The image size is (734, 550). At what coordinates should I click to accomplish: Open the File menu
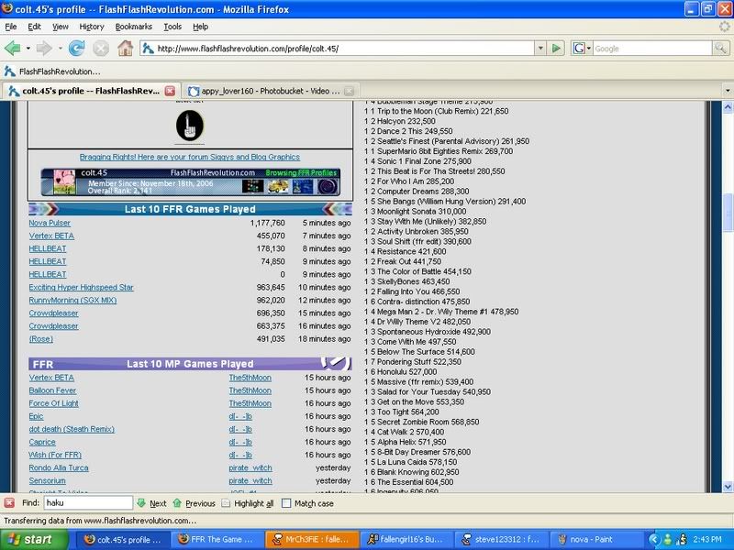[x=10, y=27]
